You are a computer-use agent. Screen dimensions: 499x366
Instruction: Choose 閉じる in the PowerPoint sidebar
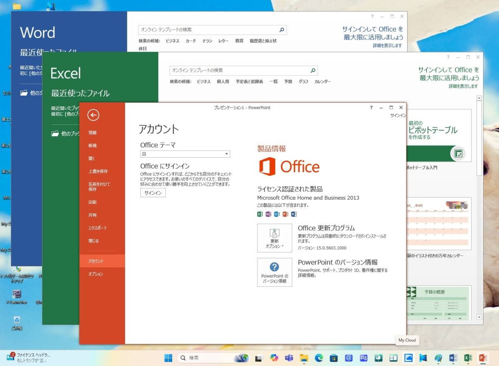(x=94, y=241)
